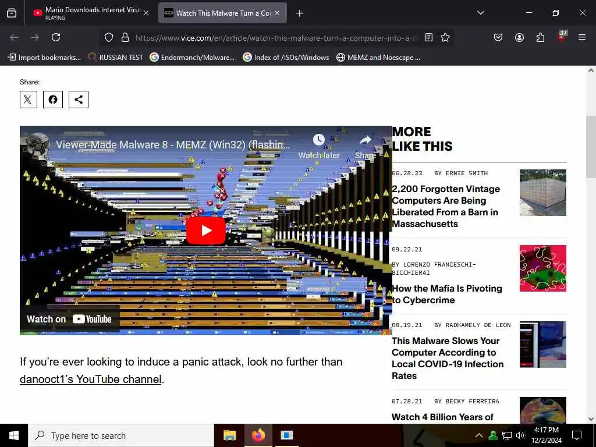Open the network tray icon
Screen dimensions: 596x447
(507, 435)
